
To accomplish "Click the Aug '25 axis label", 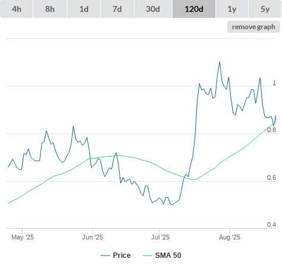I will tap(230, 237).
